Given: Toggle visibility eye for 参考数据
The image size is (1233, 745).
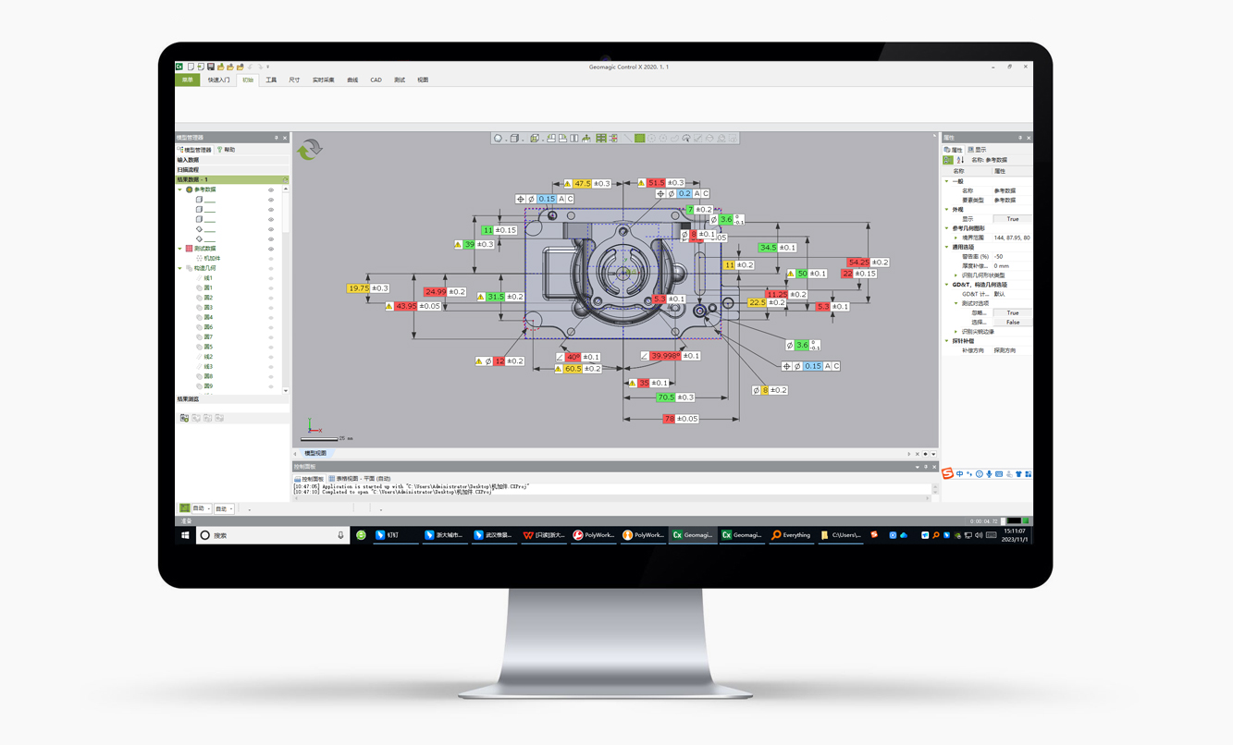Looking at the screenshot, I should [271, 189].
